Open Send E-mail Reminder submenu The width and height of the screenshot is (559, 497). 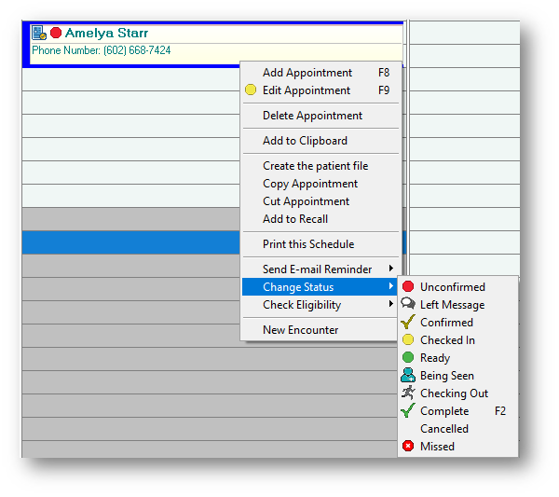click(x=320, y=269)
